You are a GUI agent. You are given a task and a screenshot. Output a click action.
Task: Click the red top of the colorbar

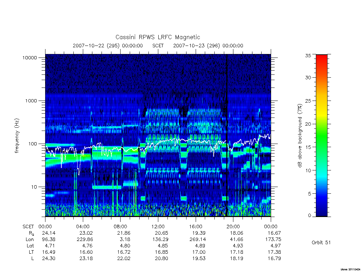pyautogui.click(x=322, y=60)
